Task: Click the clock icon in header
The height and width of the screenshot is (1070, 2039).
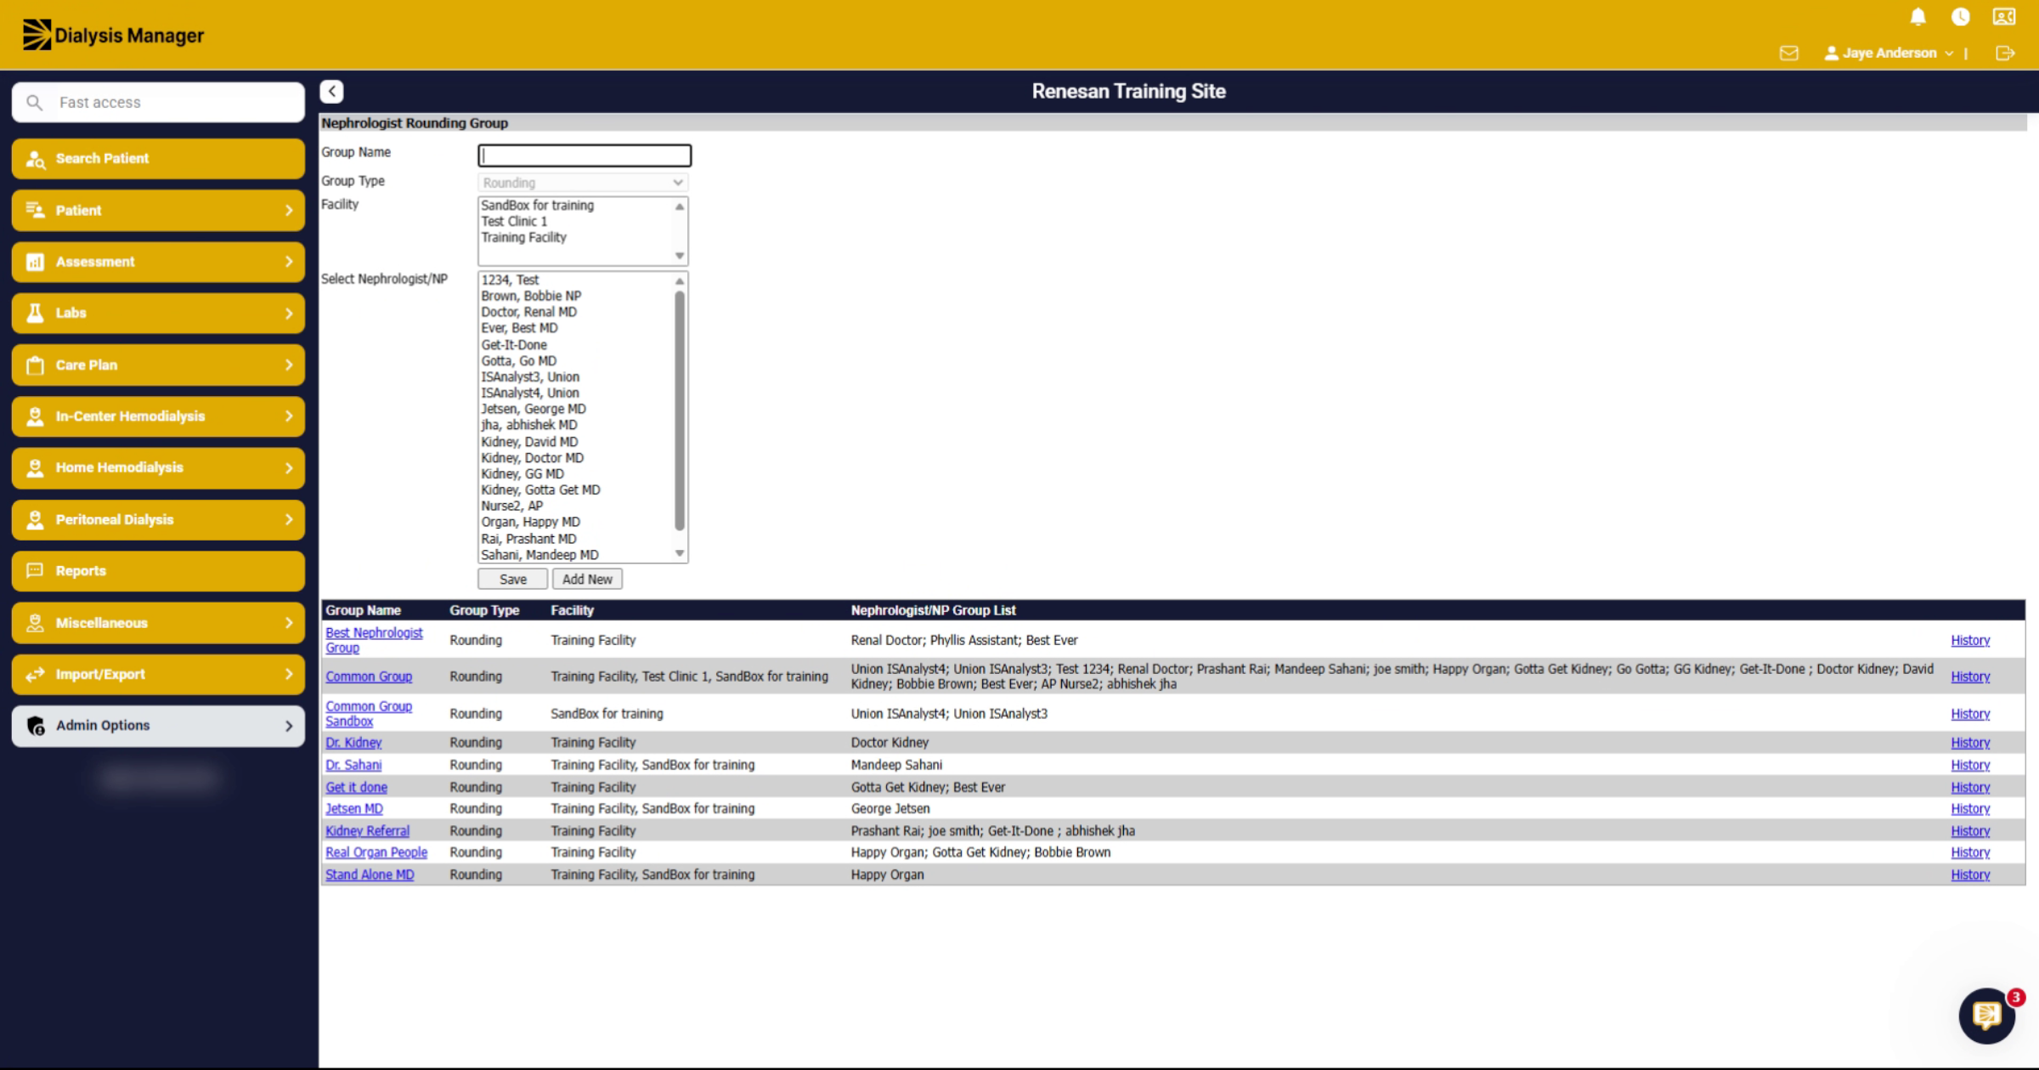Action: pos(1960,16)
